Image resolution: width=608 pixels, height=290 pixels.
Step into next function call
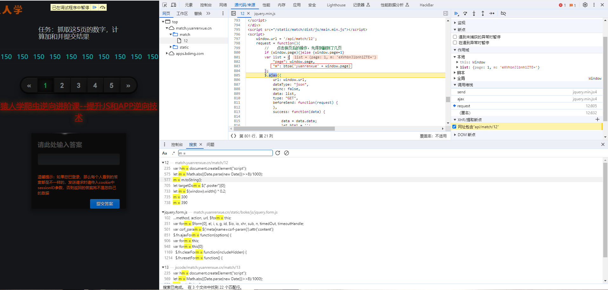pos(474,13)
